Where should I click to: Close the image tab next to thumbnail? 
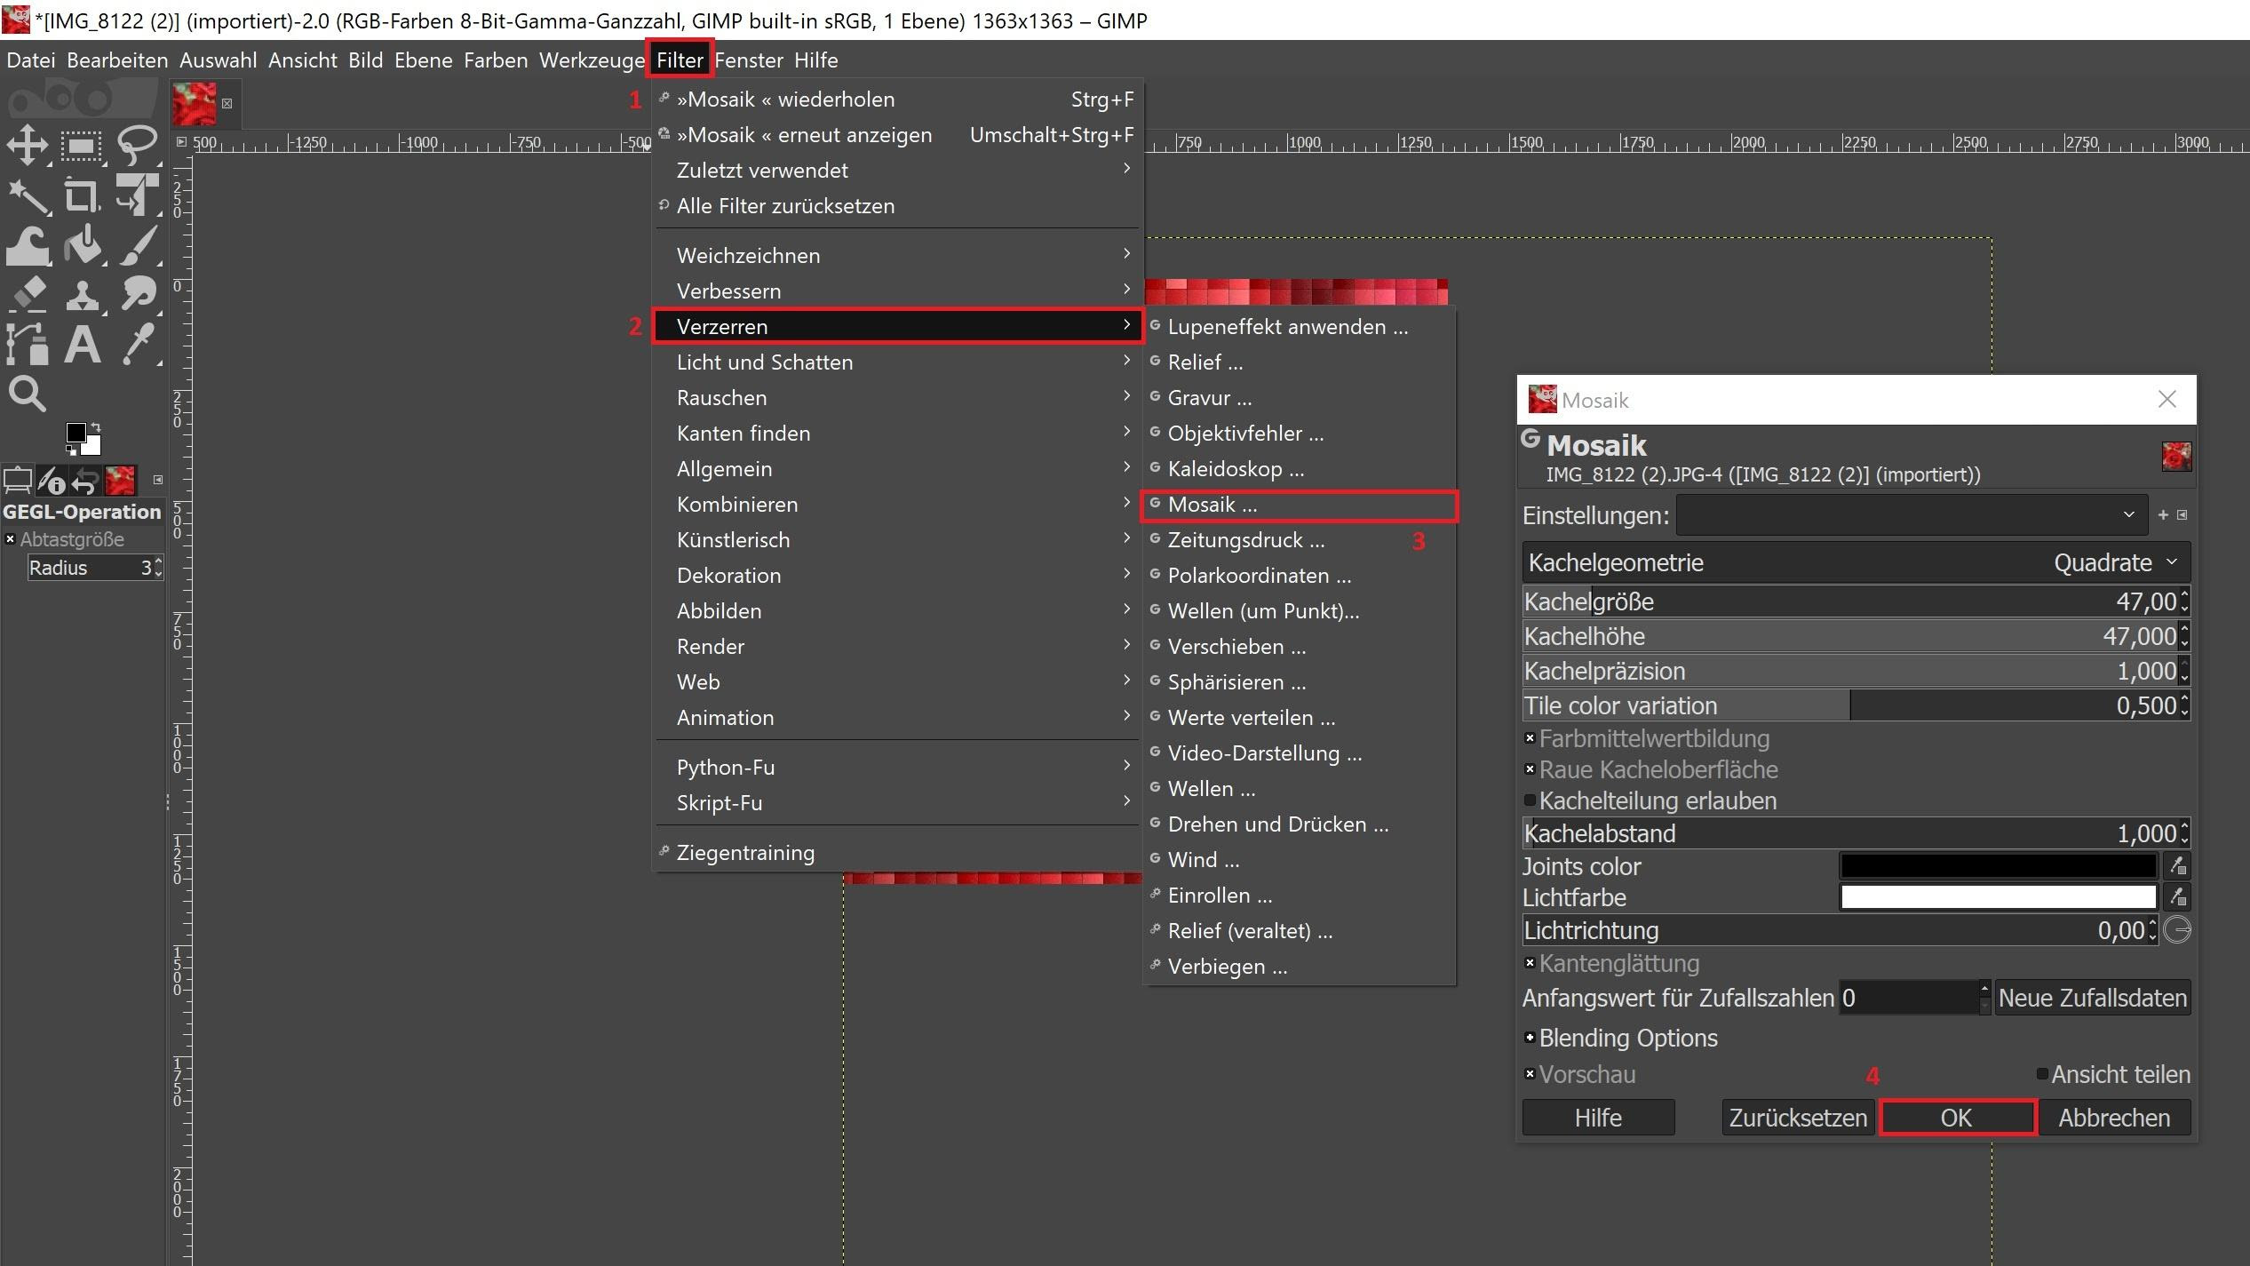click(x=227, y=104)
